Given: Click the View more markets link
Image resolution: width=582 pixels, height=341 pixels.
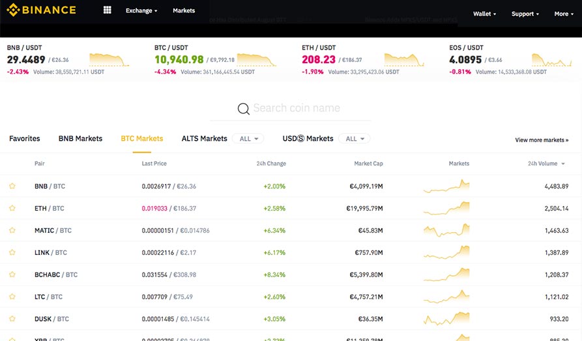Looking at the screenshot, I should coord(542,140).
